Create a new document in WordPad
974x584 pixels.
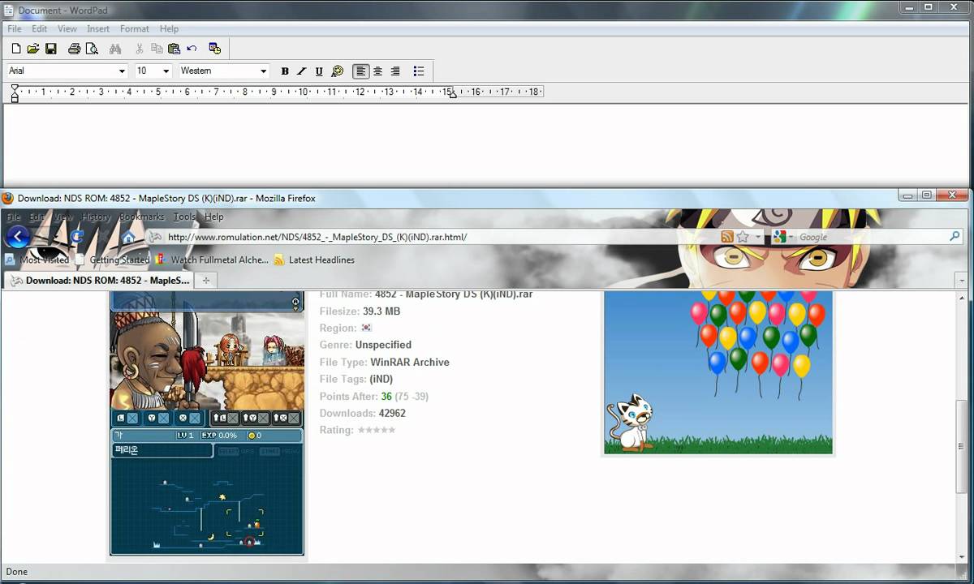(15, 49)
